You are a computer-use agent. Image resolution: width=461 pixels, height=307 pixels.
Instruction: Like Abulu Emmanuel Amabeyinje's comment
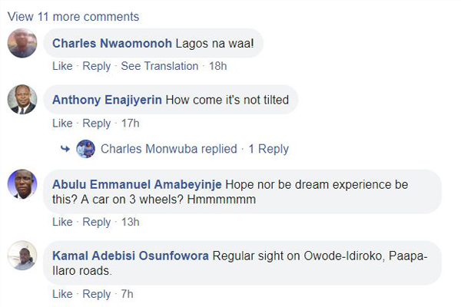click(x=62, y=222)
